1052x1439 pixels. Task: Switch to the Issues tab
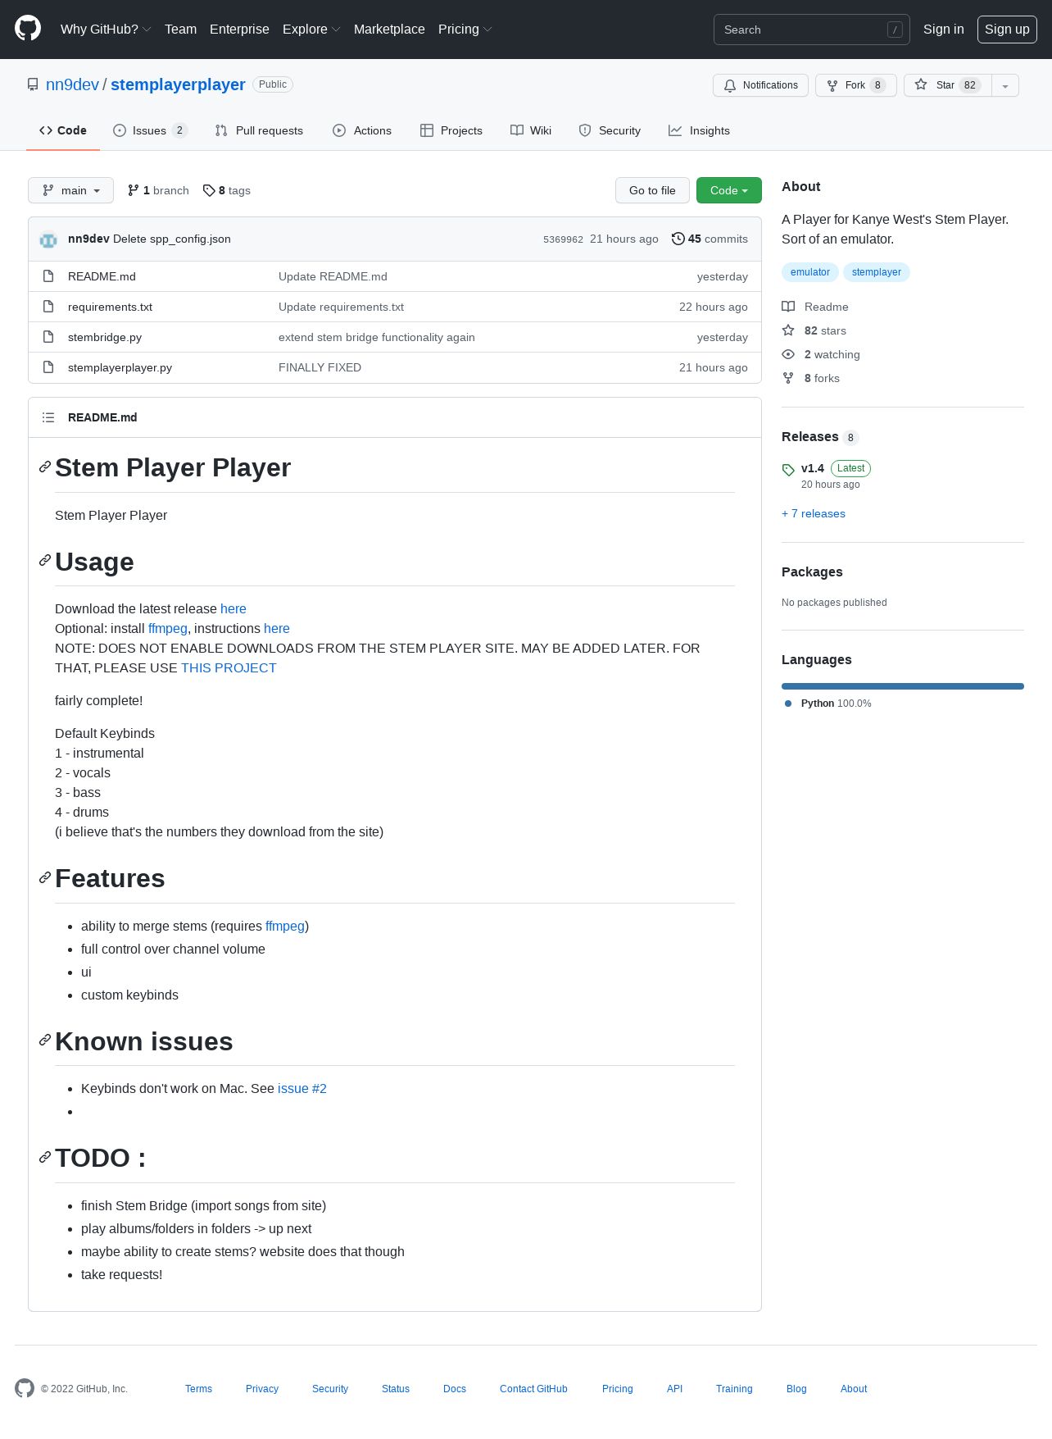[x=151, y=130]
